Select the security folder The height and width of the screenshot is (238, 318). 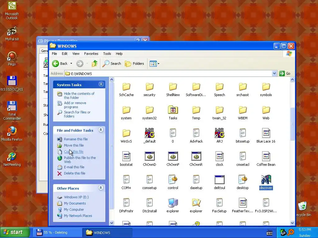click(x=149, y=90)
